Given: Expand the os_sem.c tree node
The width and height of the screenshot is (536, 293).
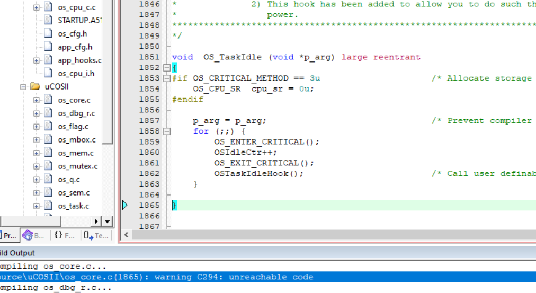Looking at the screenshot, I should (x=36, y=193).
